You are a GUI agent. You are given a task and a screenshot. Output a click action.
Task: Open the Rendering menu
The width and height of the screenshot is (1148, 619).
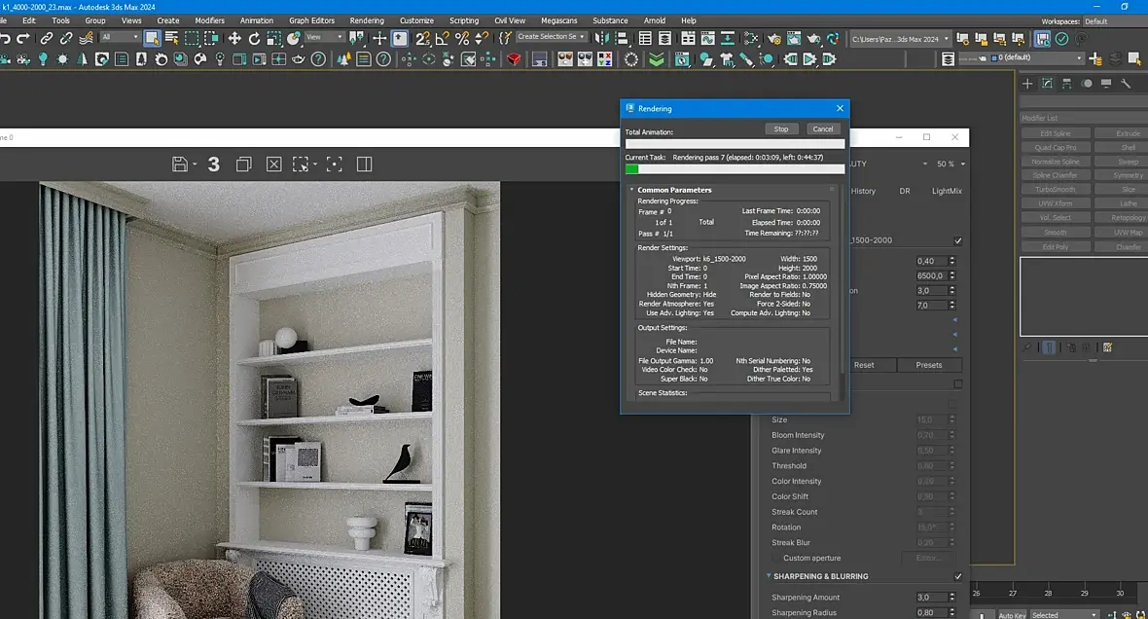point(367,20)
